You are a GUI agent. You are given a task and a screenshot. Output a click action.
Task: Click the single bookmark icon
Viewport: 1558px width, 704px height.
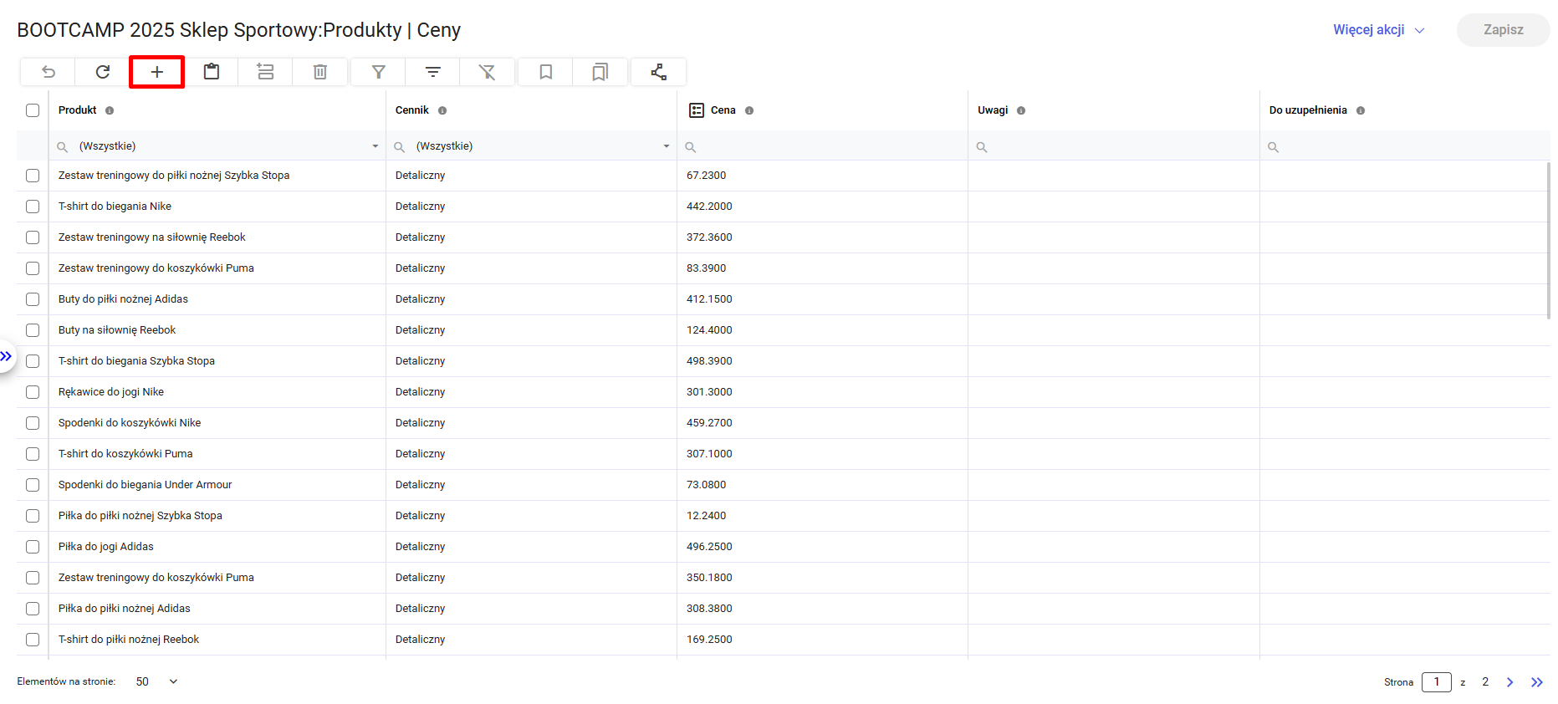(x=545, y=72)
